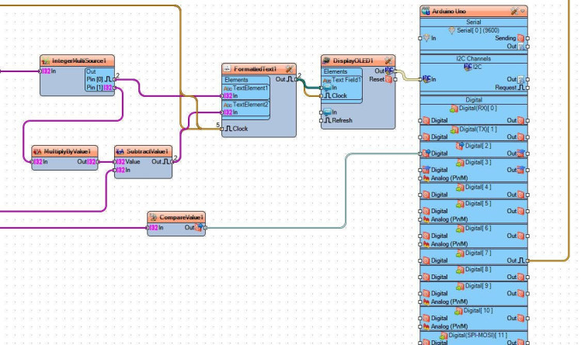Click the Serial Sending output pin
Screen dimensions: 581x345
click(x=527, y=38)
